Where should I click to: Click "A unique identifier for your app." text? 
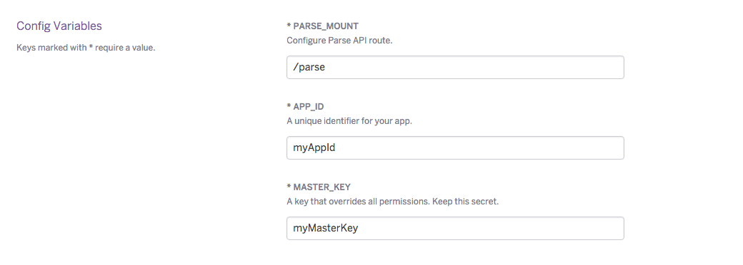pos(349,121)
